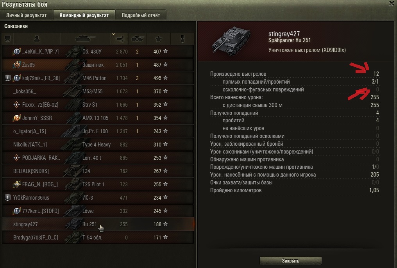Sort by experience star column icon
397x268 pixels.
pyautogui.click(x=159, y=39)
